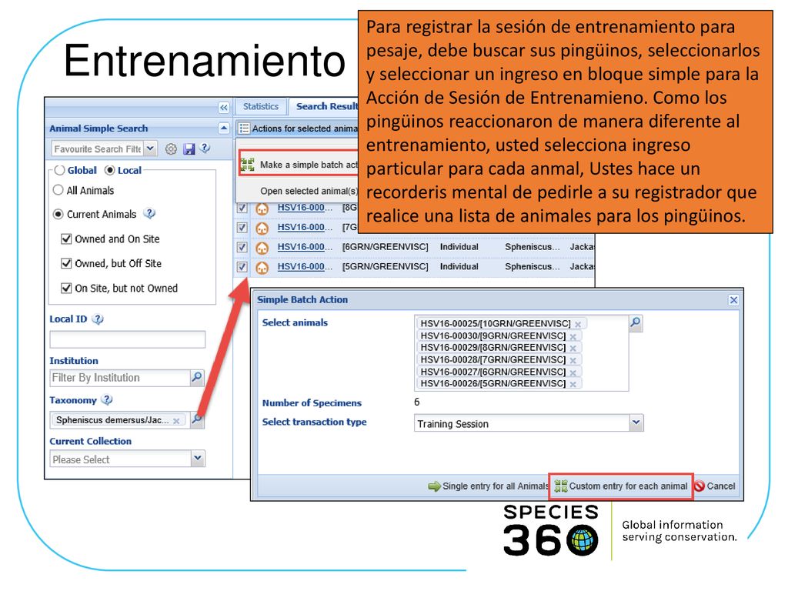The height and width of the screenshot is (591, 788).
Task: Toggle Owned and On Site checkbox
Action: pos(66,239)
